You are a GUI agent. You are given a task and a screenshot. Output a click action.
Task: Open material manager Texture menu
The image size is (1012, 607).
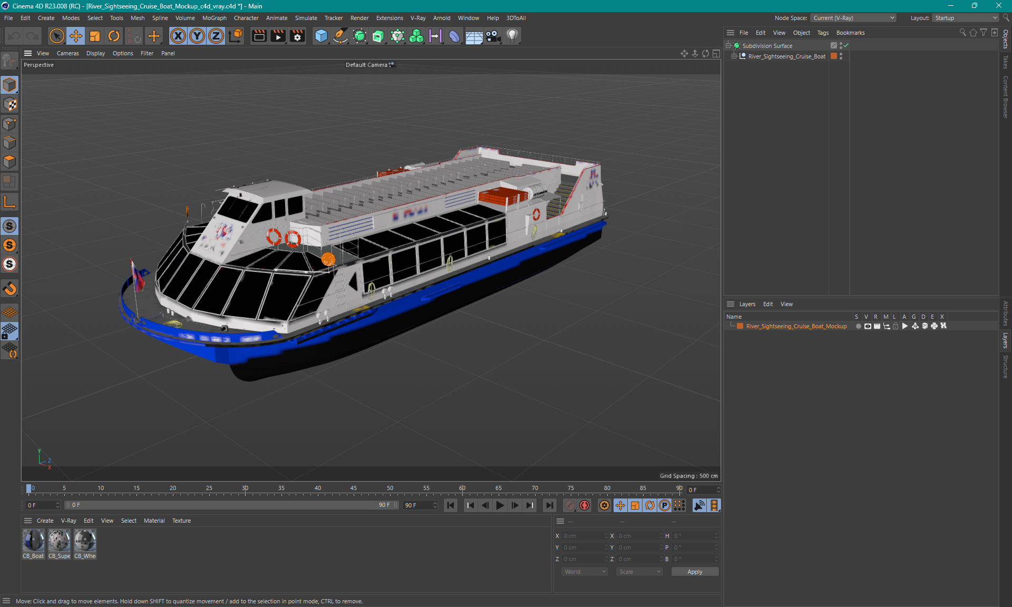coord(181,521)
